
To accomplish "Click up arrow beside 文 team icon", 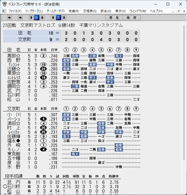I will coord(53,18).
